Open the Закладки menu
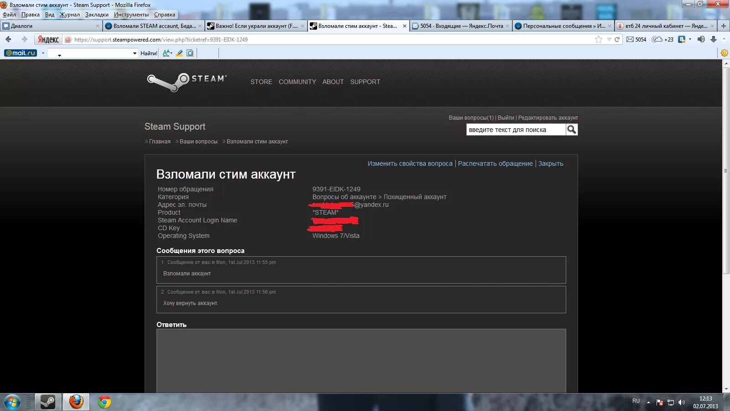 tap(97, 15)
